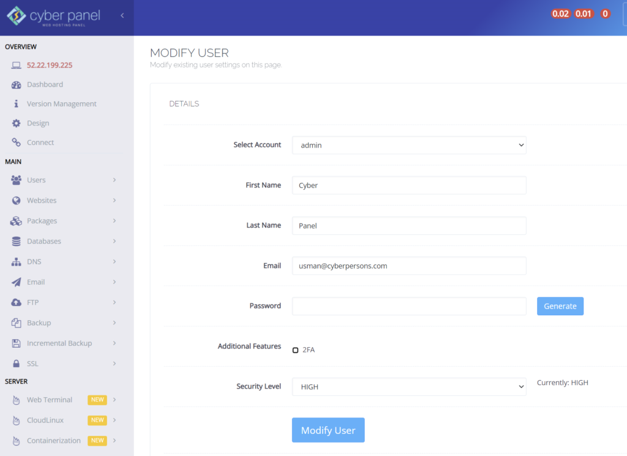This screenshot has height=456, width=627.
Task: Click the CyberPanel logo icon
Action: coord(17,15)
